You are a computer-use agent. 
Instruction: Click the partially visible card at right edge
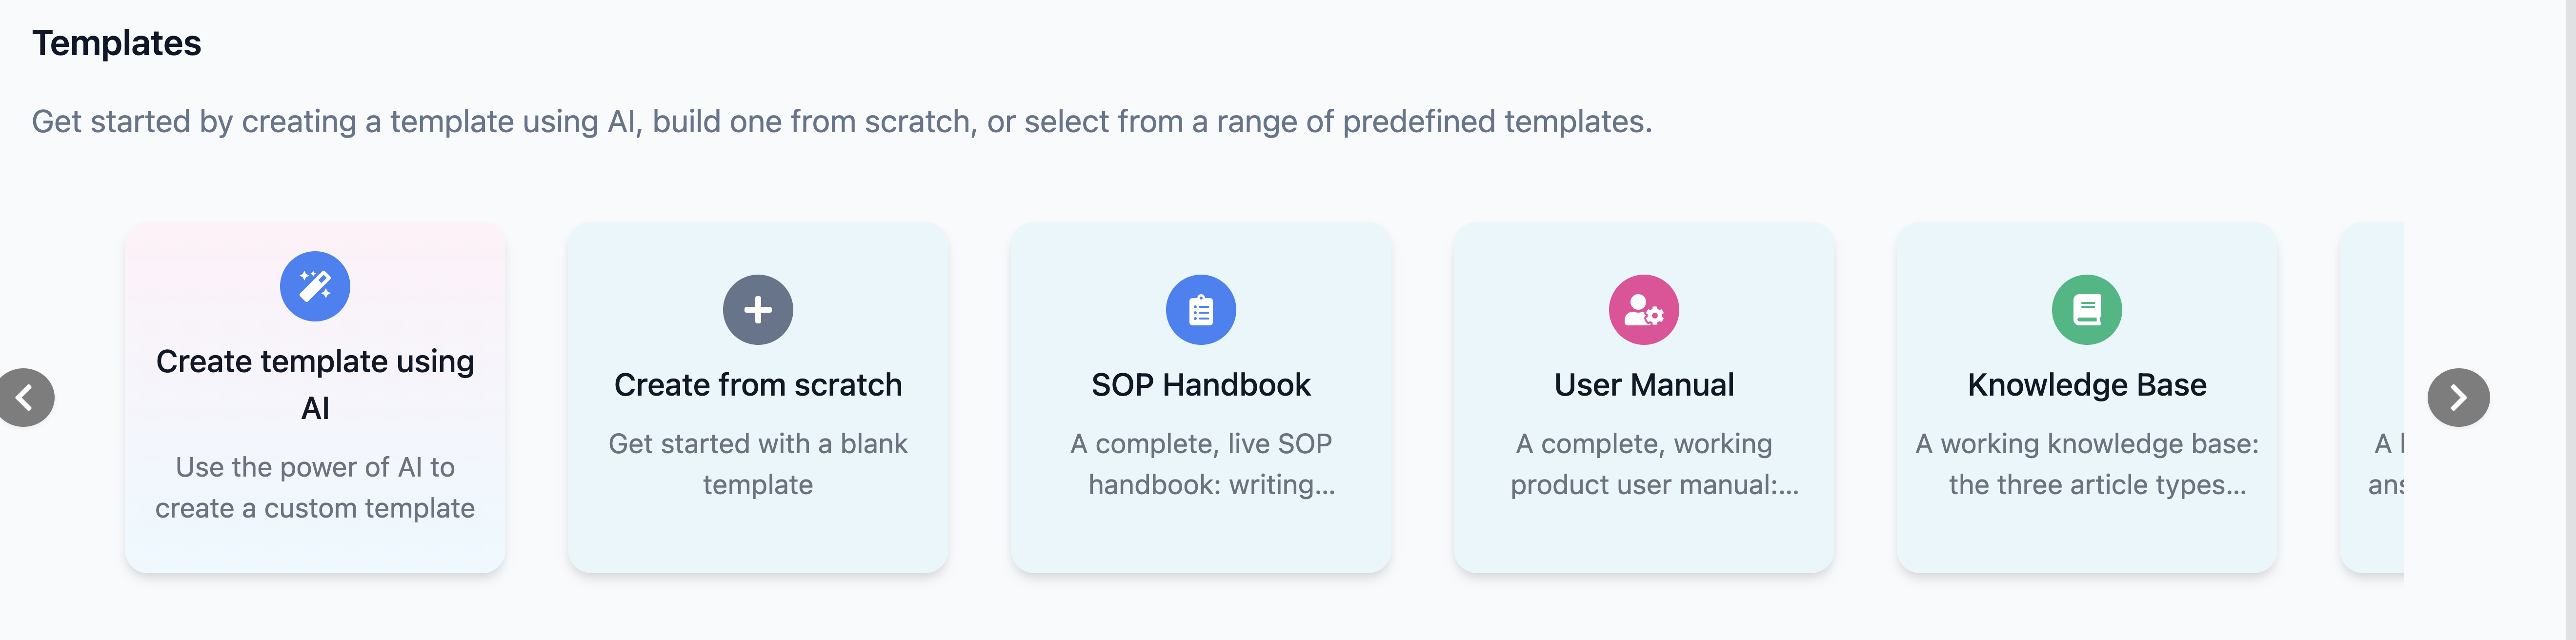pos(2372,398)
